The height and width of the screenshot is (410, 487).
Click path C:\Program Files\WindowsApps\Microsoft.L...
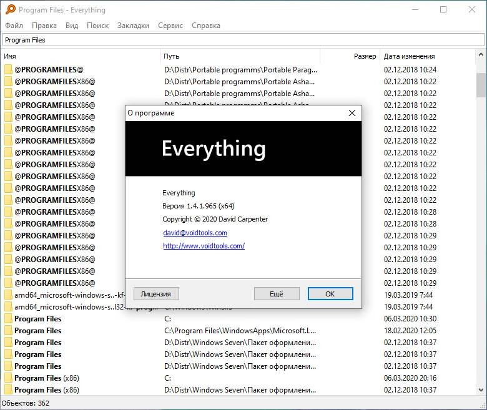click(240, 331)
